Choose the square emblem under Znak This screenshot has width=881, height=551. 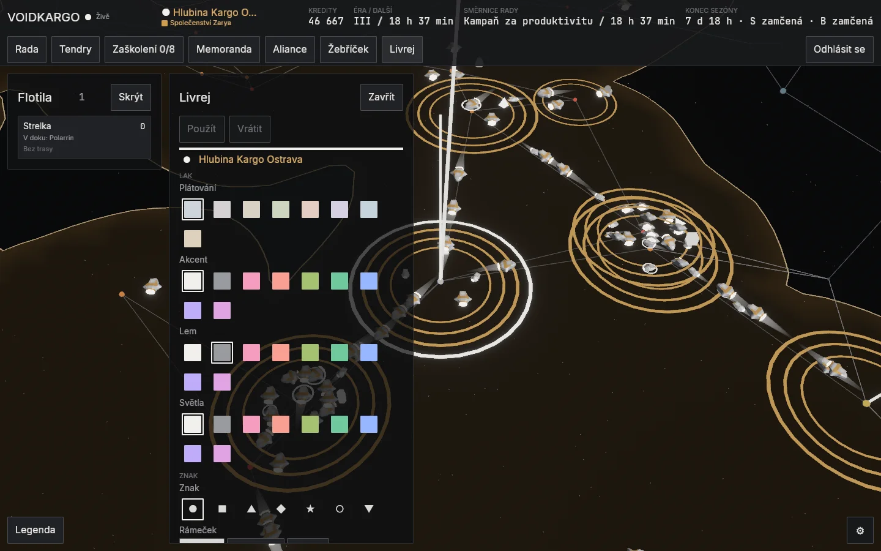click(222, 509)
